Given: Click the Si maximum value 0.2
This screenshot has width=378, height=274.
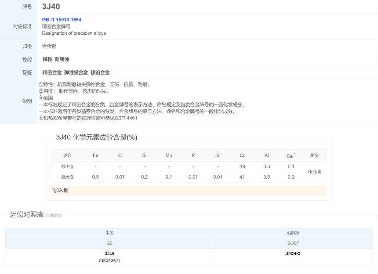Looking at the screenshot, I should click(x=145, y=177).
